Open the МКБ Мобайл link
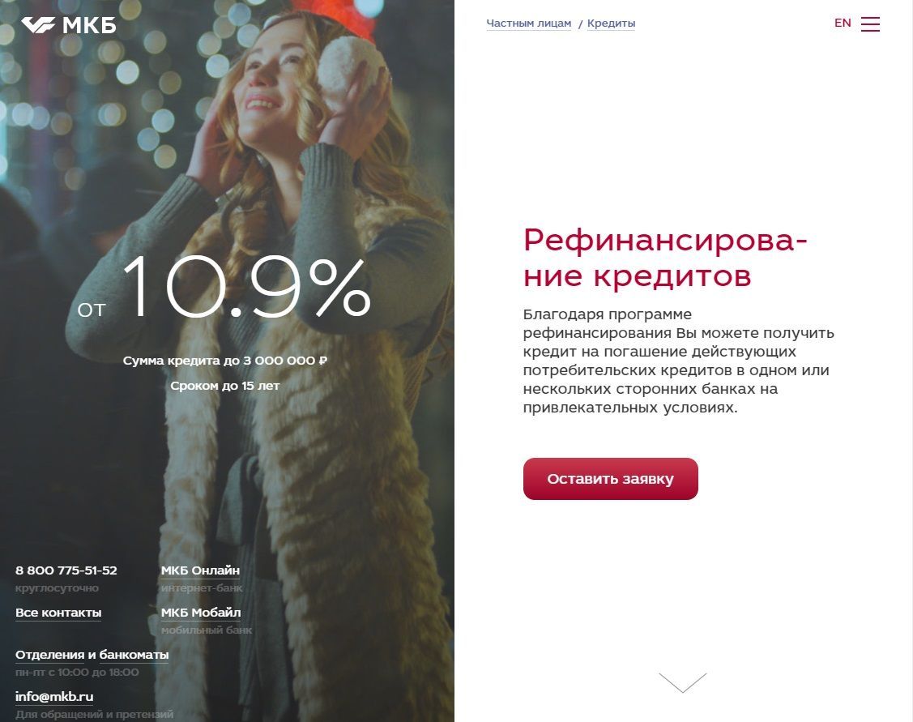The image size is (913, 722). (201, 613)
